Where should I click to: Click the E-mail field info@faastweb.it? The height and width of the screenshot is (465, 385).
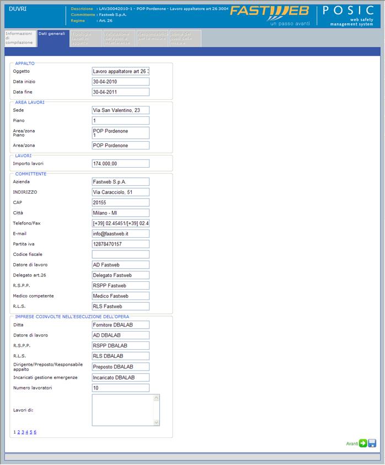pos(121,234)
